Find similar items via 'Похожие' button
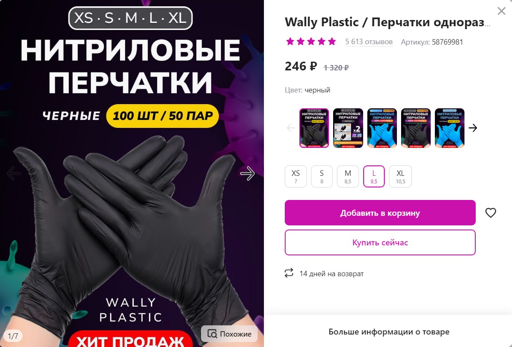Viewport: 512px width, 347px height. [229, 334]
